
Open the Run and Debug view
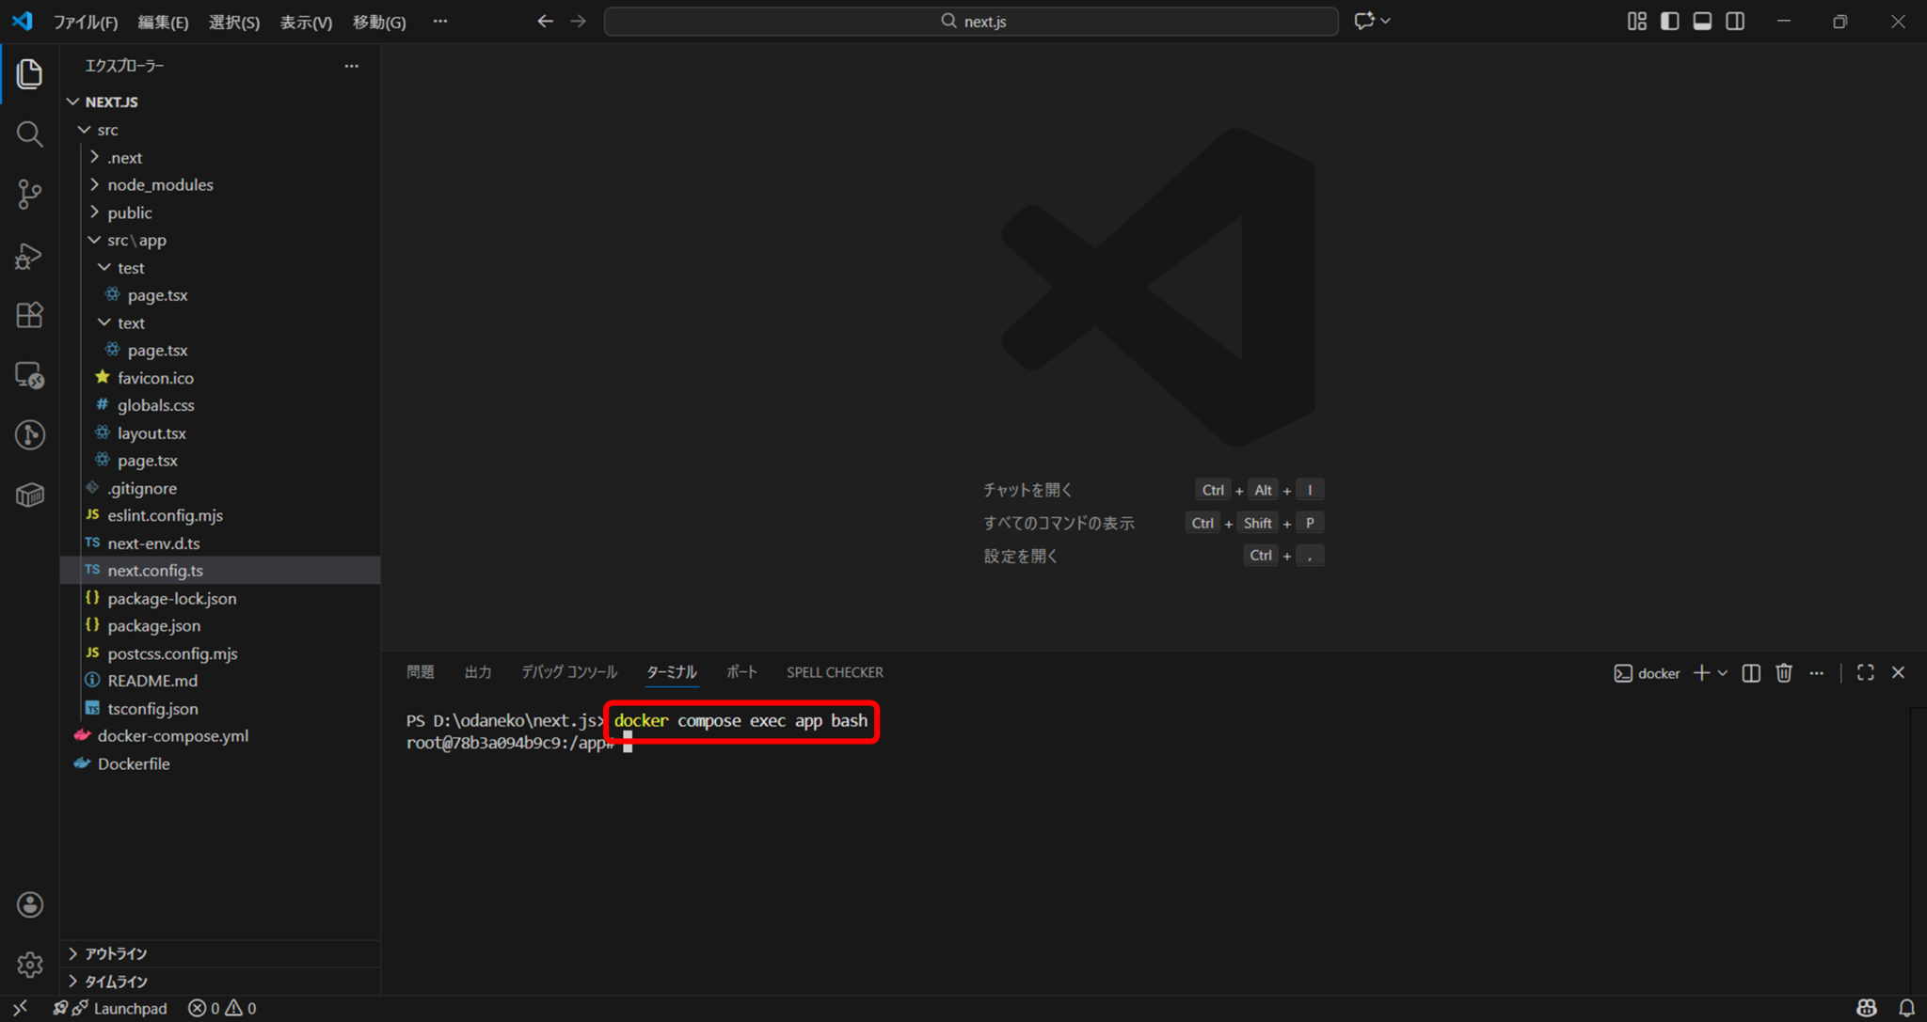pos(29,255)
